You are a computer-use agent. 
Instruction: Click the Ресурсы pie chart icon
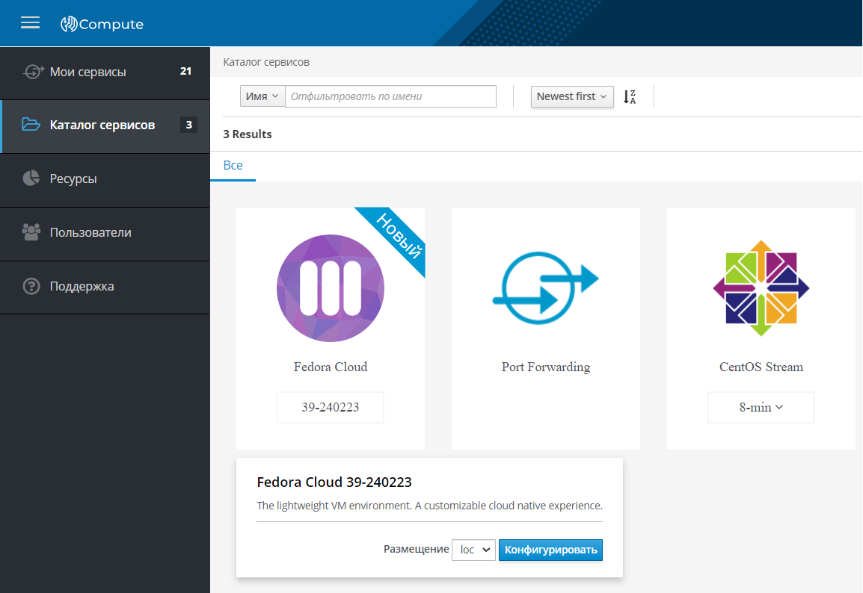coord(31,178)
